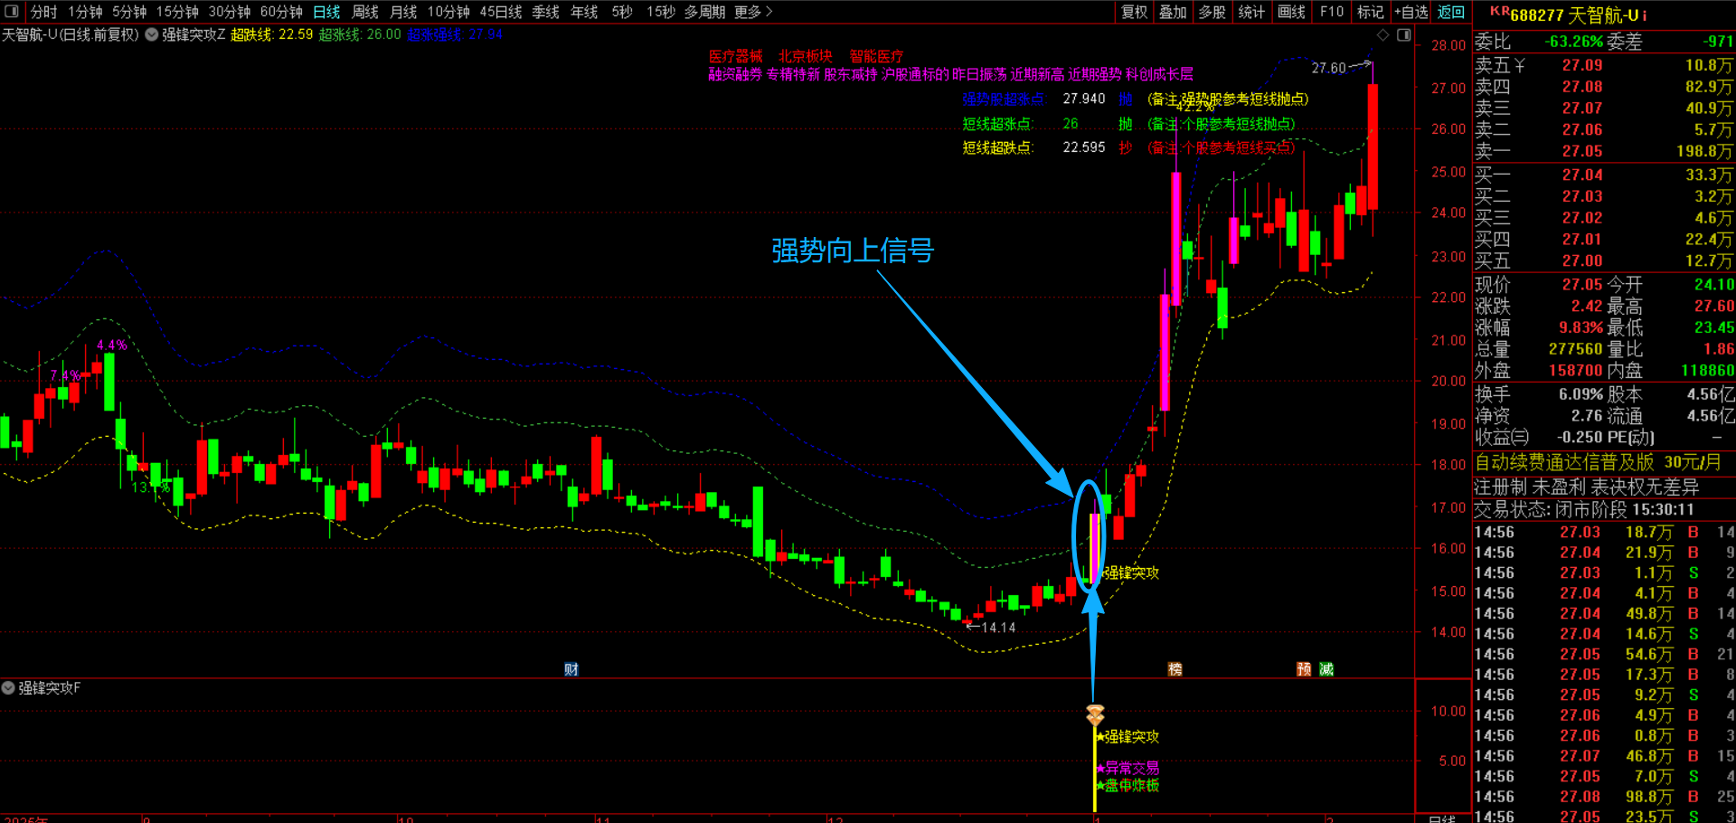Click the 预 event marker on timeline

tap(1304, 669)
